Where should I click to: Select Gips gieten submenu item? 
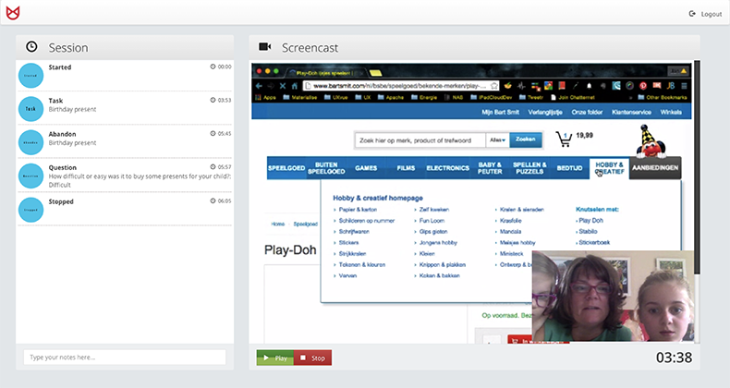pos(433,231)
